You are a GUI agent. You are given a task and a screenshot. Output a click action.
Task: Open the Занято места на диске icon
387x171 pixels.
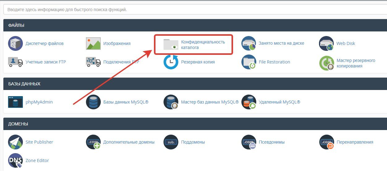coord(249,43)
